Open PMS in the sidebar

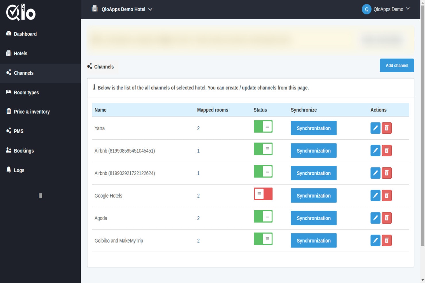[x=40, y=131]
